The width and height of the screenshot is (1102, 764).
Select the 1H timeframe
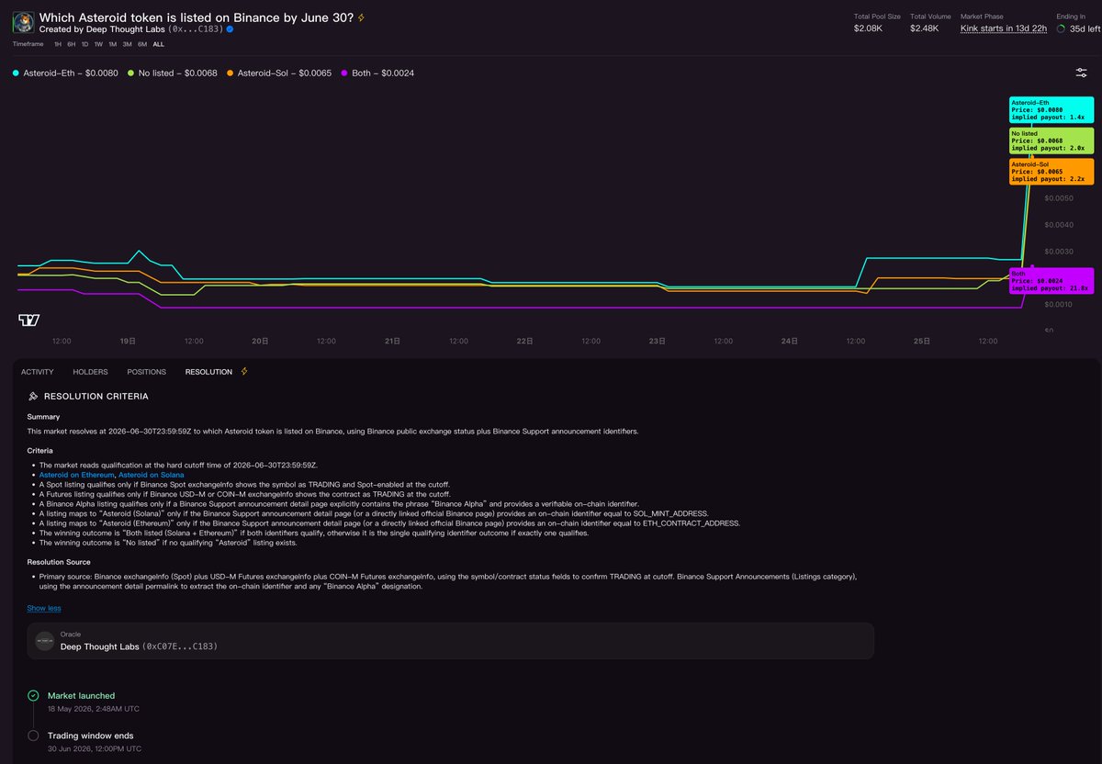pos(58,44)
